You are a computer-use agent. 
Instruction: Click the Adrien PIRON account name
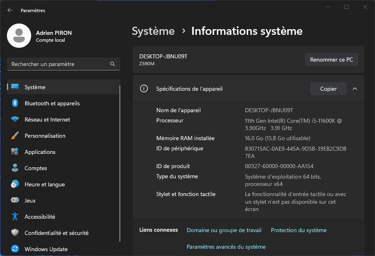[54, 33]
